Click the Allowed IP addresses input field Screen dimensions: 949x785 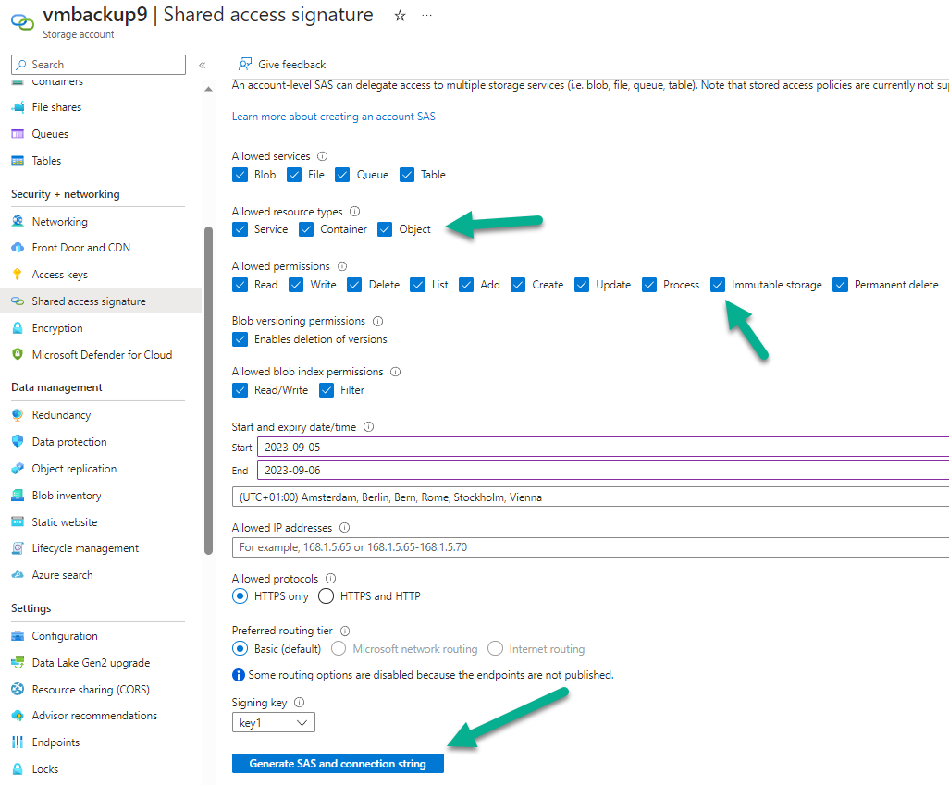pyautogui.click(x=590, y=547)
